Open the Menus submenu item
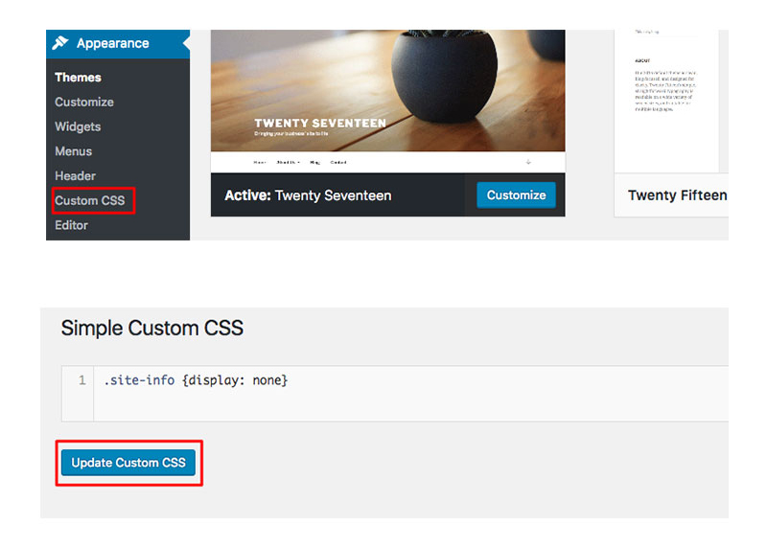767x549 pixels. click(74, 151)
